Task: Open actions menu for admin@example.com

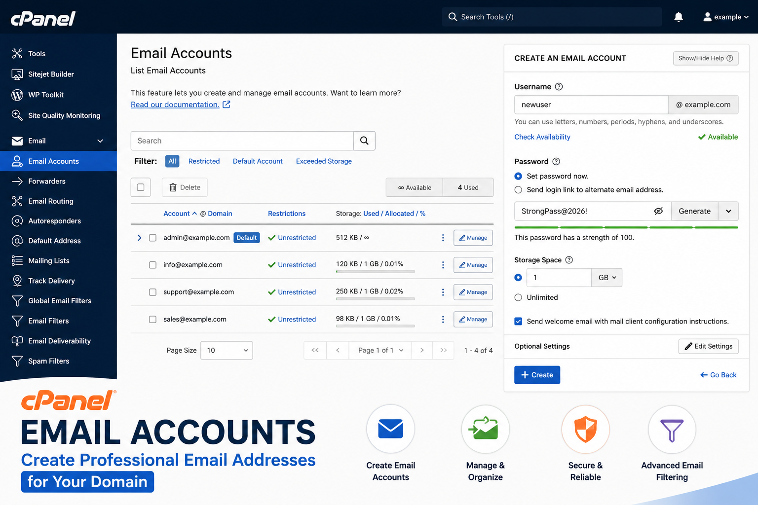Action: point(443,238)
